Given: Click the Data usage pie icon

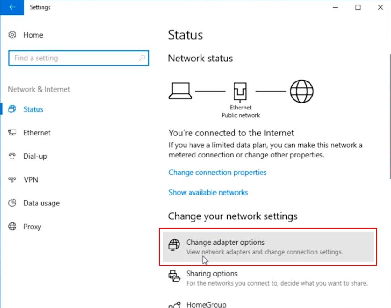Looking at the screenshot, I should point(12,203).
